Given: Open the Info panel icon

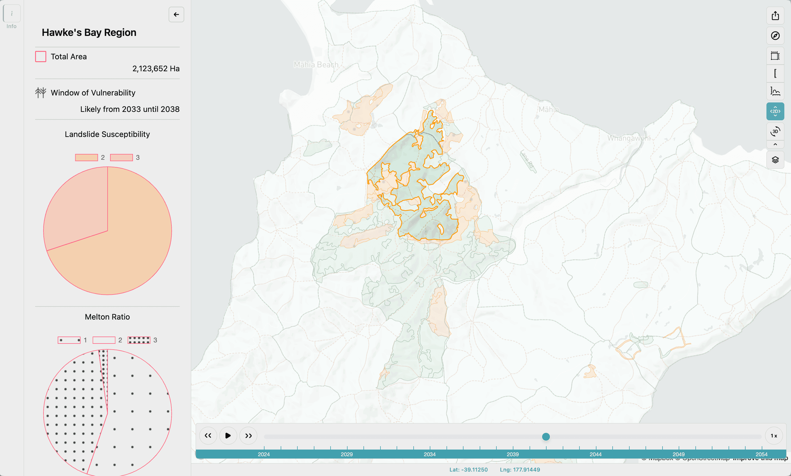Looking at the screenshot, I should tap(11, 13).
